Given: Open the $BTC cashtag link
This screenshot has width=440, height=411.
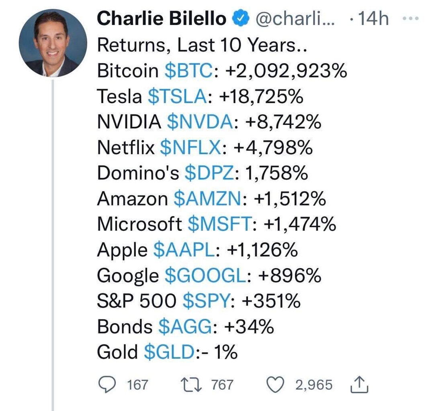Looking at the screenshot, I should [188, 71].
